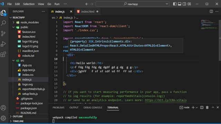Viewport: 221px width, 124px height.
Task: Click the src breadcrumb segment
Action: (54, 18)
